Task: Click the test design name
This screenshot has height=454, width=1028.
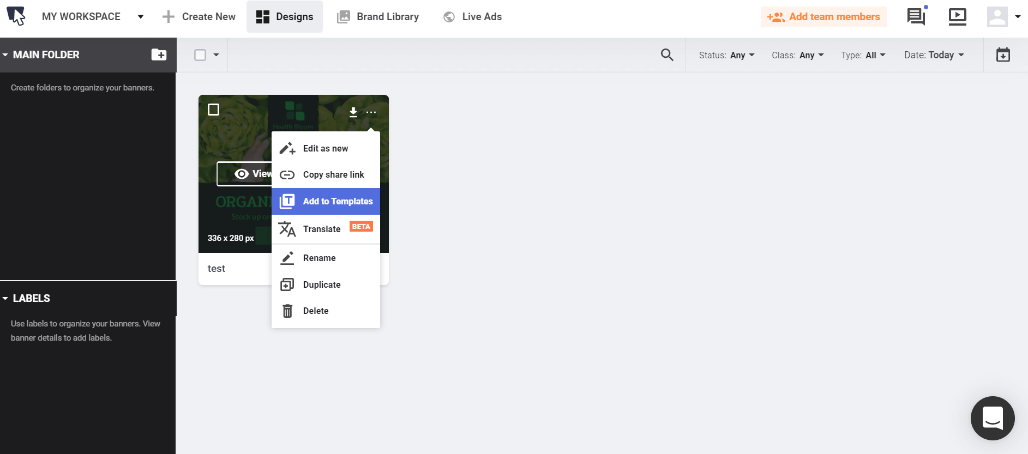Action: [x=217, y=269]
